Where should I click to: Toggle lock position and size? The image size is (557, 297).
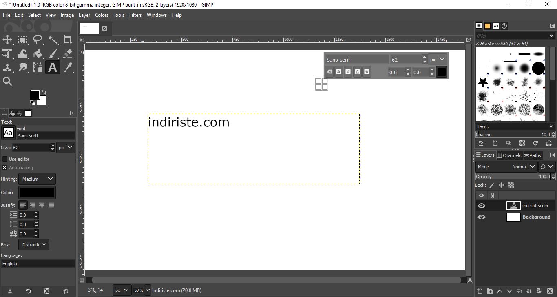point(502,185)
